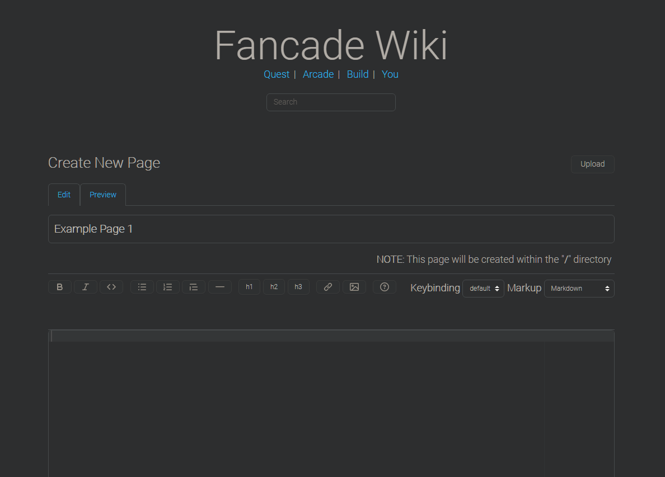Apply h2 heading style
The width and height of the screenshot is (665, 477).
274,287
